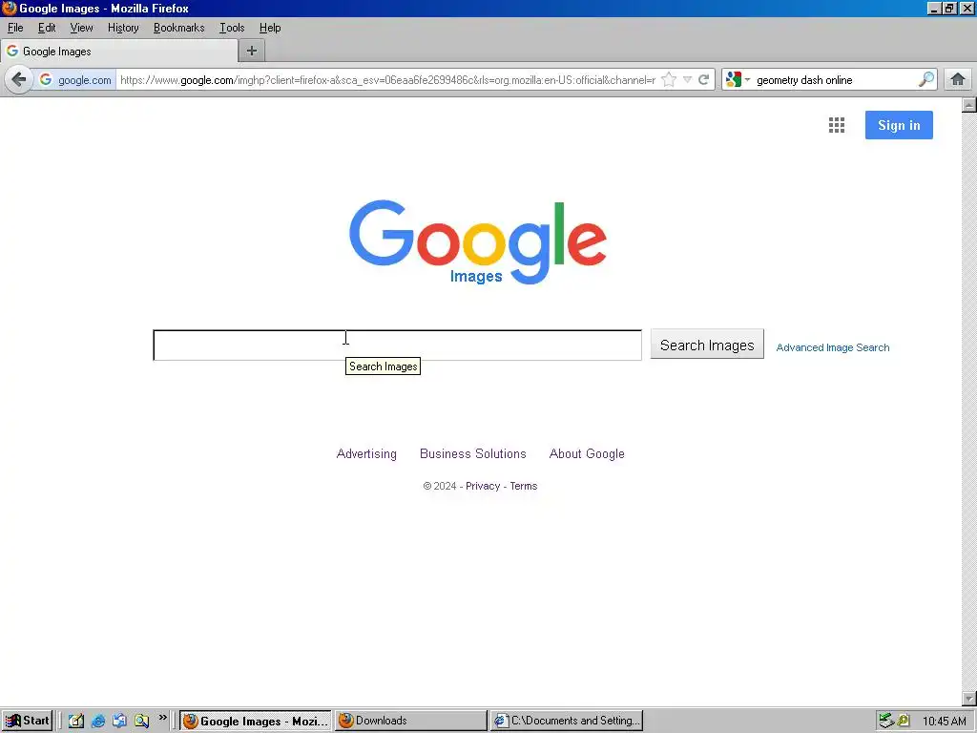
Task: Focus the image search text box
Action: point(398,346)
